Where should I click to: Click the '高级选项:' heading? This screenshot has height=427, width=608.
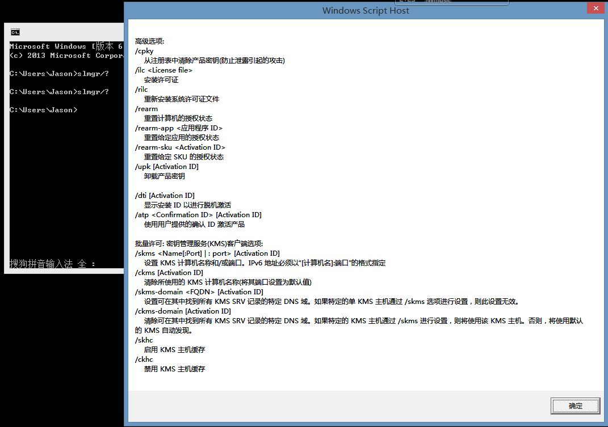[x=150, y=41]
